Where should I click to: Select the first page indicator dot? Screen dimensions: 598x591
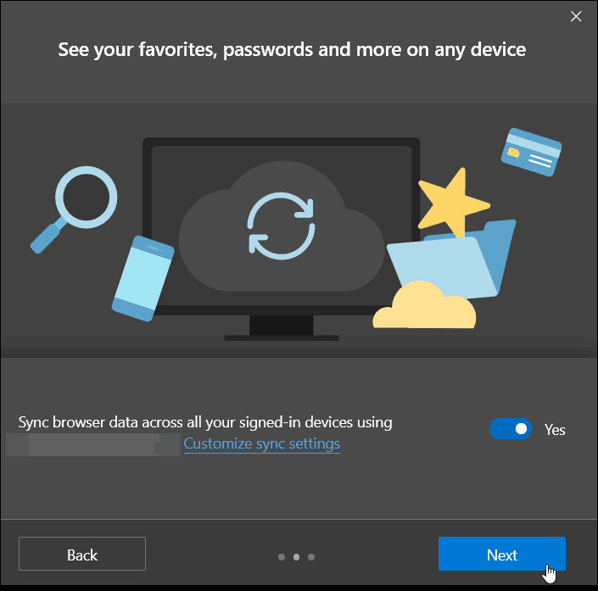pyautogui.click(x=282, y=557)
